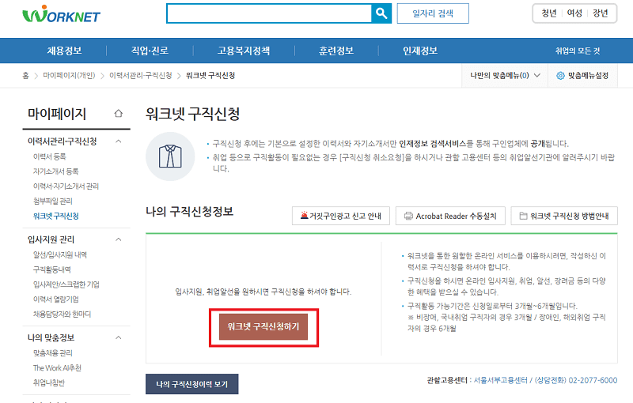Open the 인재정보 main menu
This screenshot has width=633, height=403.
click(420, 51)
